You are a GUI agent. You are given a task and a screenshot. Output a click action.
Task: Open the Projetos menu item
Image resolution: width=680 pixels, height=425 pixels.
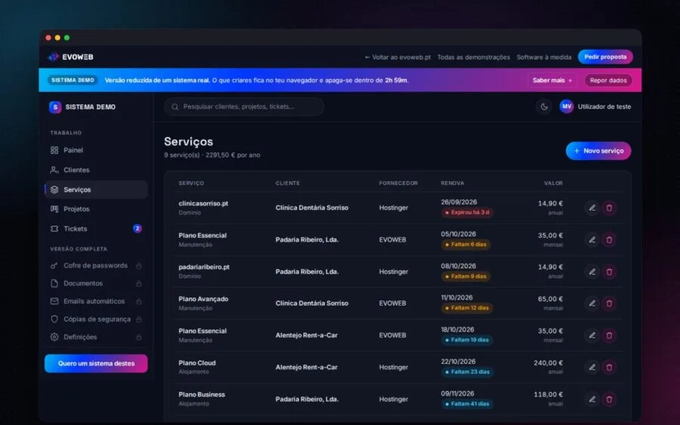pyautogui.click(x=96, y=209)
